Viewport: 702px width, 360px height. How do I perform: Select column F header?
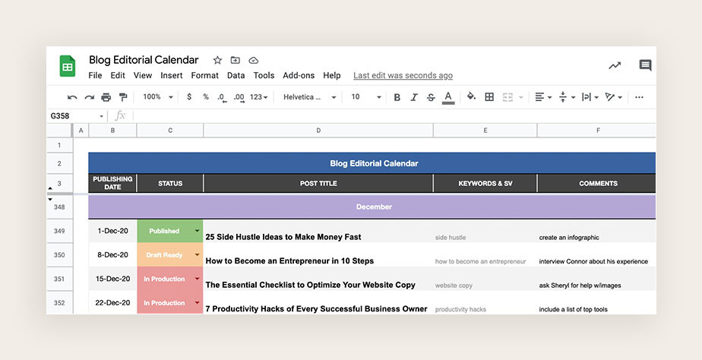point(596,131)
